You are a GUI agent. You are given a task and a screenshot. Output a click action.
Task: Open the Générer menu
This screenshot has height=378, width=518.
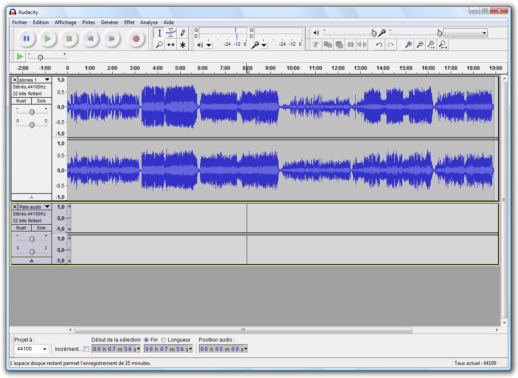coord(109,22)
